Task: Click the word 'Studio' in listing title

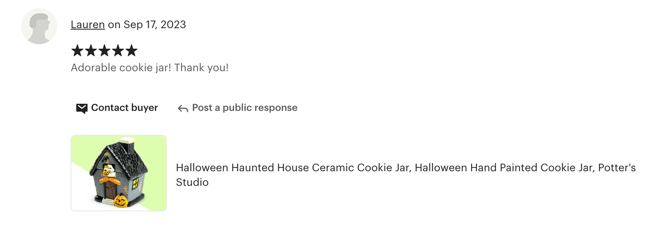Action: click(192, 182)
